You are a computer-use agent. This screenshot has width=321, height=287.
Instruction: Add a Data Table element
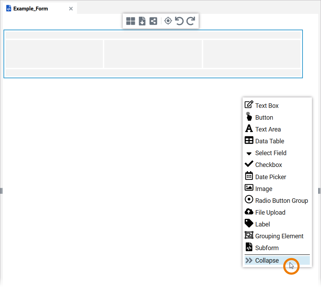click(269, 141)
